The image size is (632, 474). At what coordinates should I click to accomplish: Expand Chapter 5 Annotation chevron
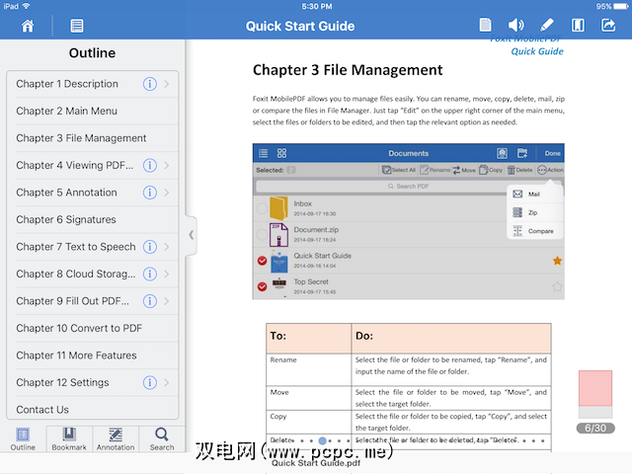167,193
